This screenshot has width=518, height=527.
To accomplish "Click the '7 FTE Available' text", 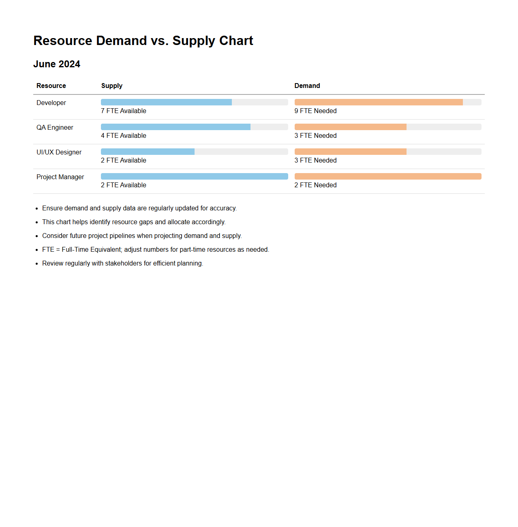I will (124, 111).
